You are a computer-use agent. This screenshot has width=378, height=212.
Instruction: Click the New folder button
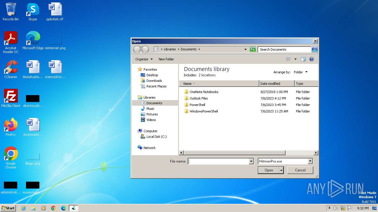tap(166, 59)
